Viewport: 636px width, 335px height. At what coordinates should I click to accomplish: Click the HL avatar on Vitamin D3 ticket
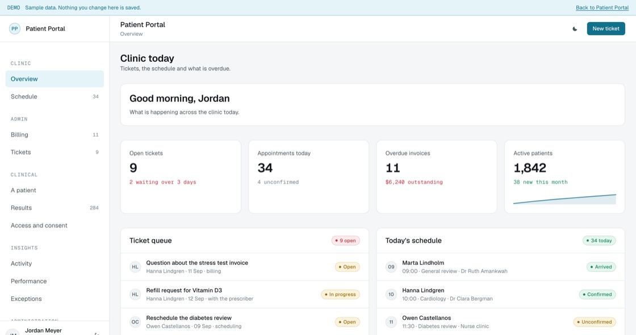pyautogui.click(x=135, y=295)
